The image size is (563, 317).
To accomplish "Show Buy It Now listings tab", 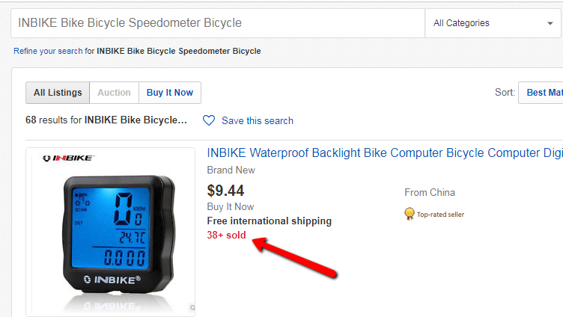I will 170,93.
